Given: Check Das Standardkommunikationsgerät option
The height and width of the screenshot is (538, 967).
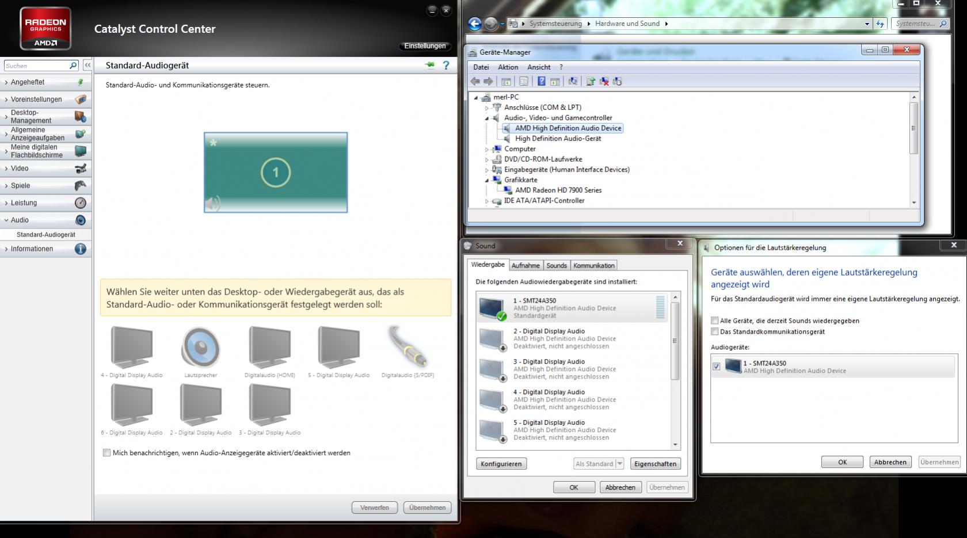Looking at the screenshot, I should pos(715,331).
